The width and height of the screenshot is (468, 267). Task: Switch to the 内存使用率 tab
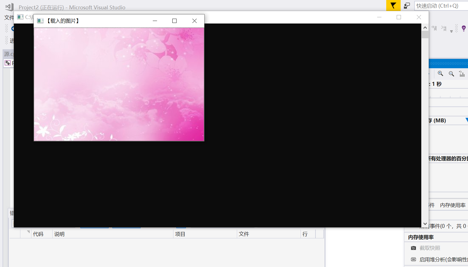453,205
